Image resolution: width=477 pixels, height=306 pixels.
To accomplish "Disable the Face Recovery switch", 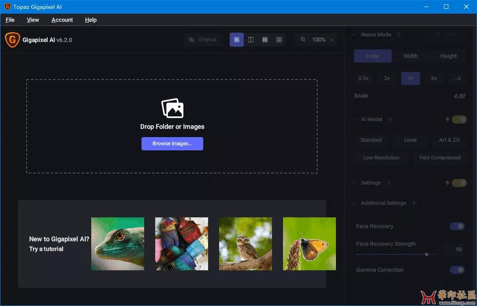I will click(457, 226).
